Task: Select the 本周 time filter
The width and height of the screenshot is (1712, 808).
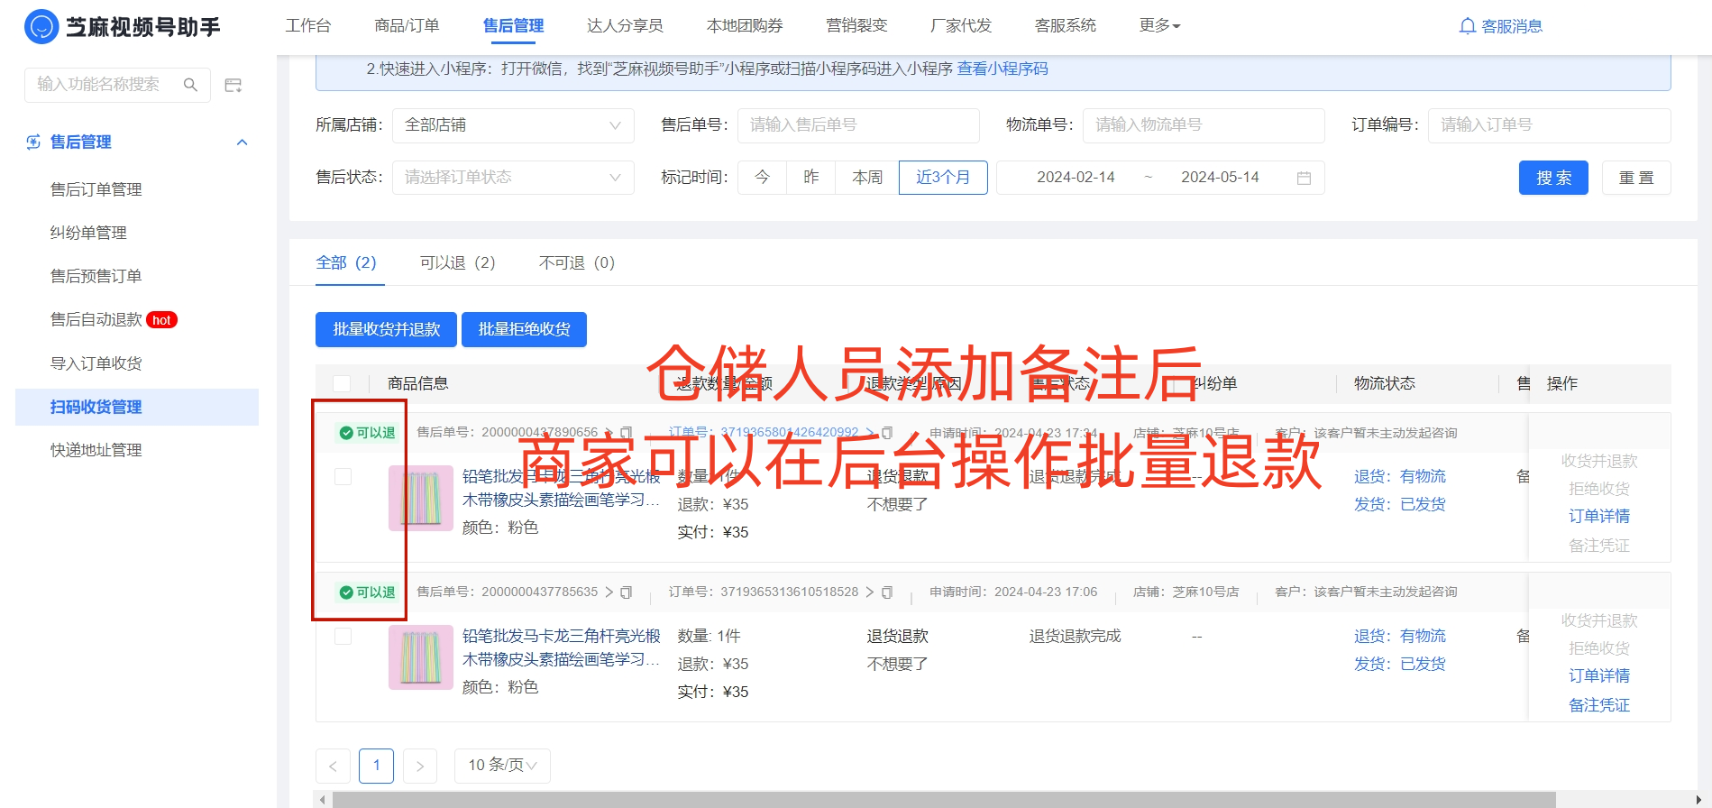Action: coord(867,178)
